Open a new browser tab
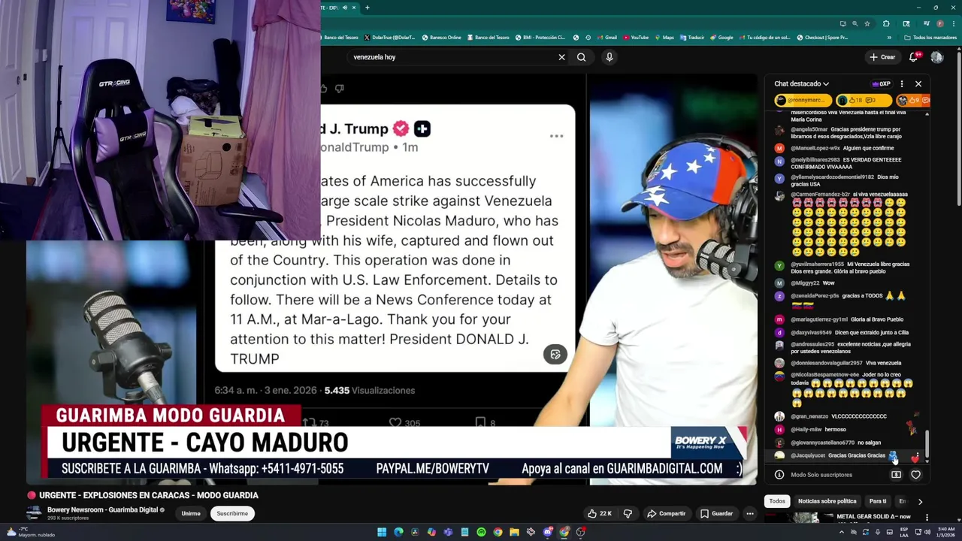The height and width of the screenshot is (541, 962). click(367, 8)
